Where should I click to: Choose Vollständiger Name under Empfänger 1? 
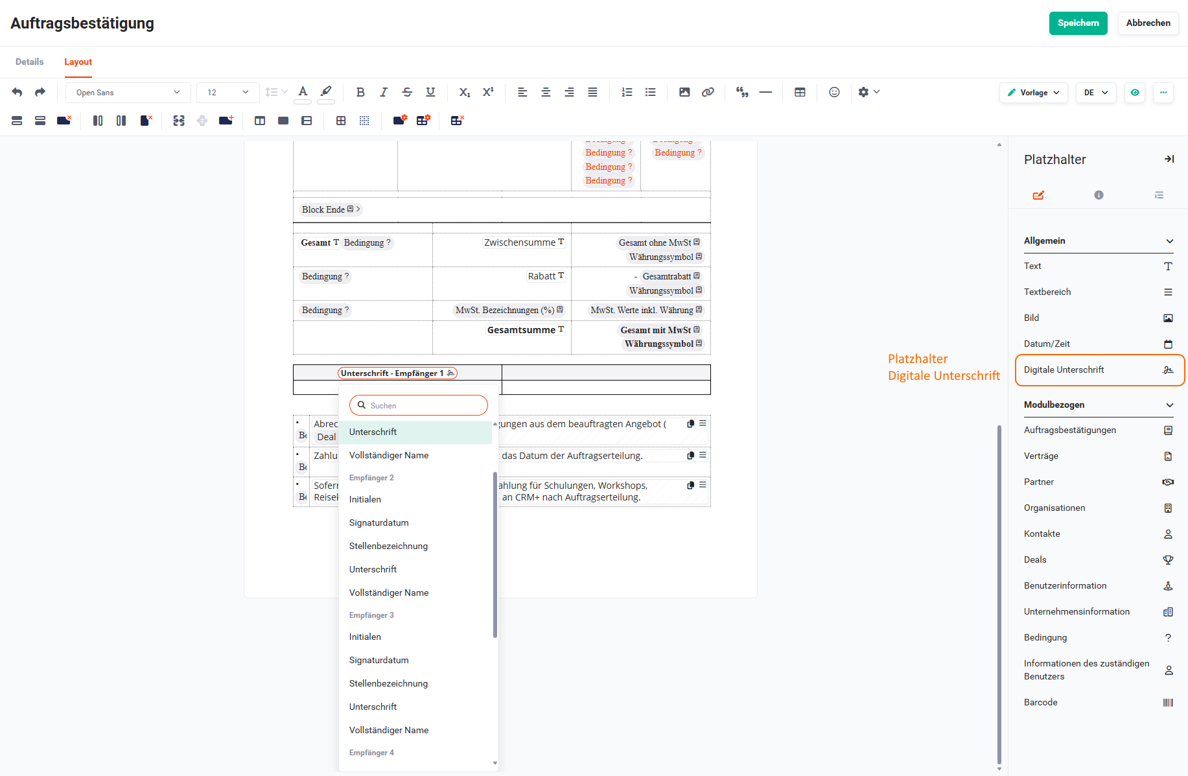(x=415, y=455)
